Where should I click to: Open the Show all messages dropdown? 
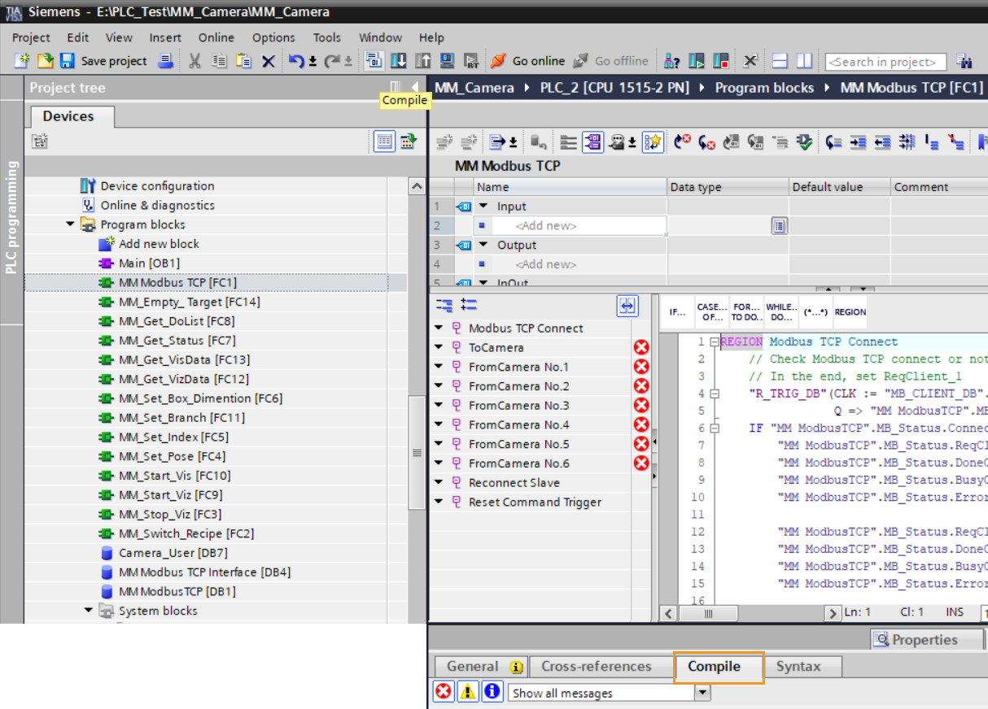pyautogui.click(x=701, y=691)
